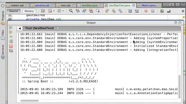Close the Test (SesiDaoTest) output tab
Image resolution: width=186 pixels, height=104 pixels.
58,28
